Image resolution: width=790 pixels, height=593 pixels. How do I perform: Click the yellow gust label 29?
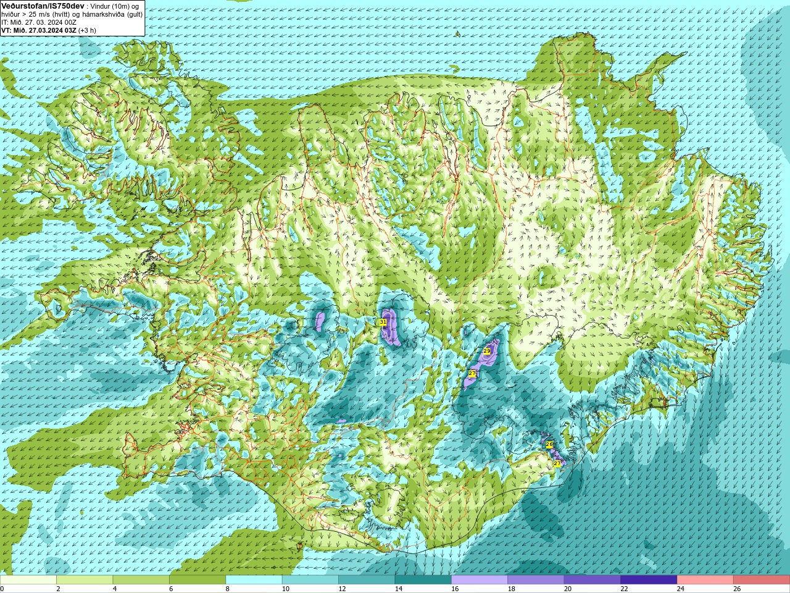(487, 351)
